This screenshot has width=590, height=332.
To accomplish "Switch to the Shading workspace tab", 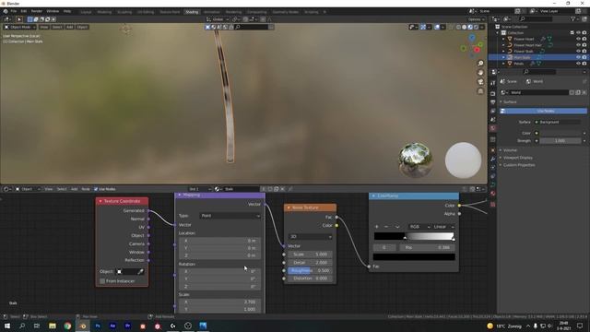I will coord(192,12).
